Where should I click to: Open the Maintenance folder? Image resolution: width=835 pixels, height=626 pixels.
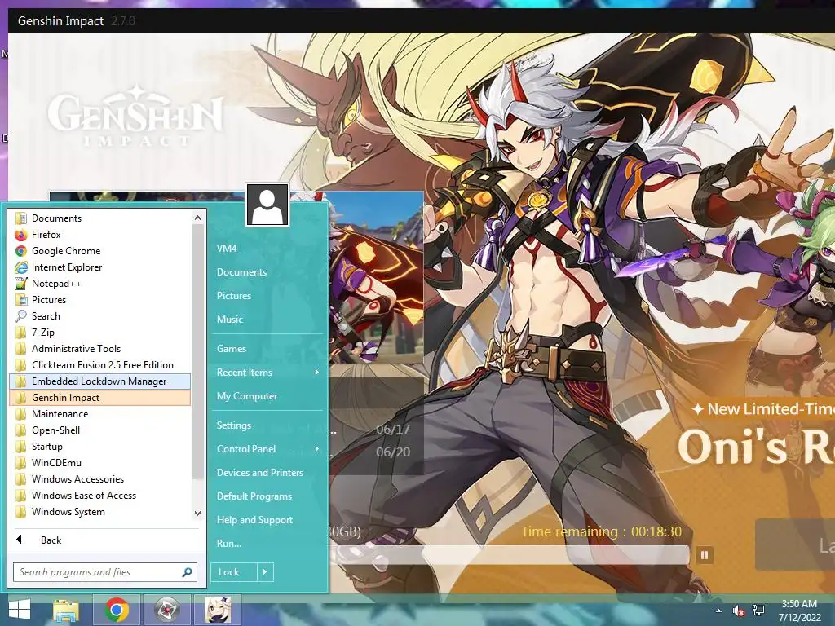[x=100, y=414]
